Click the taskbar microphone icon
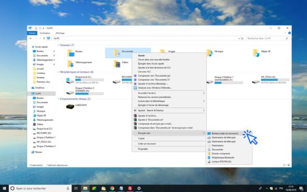This screenshot has width=307, height=192. 68,188
